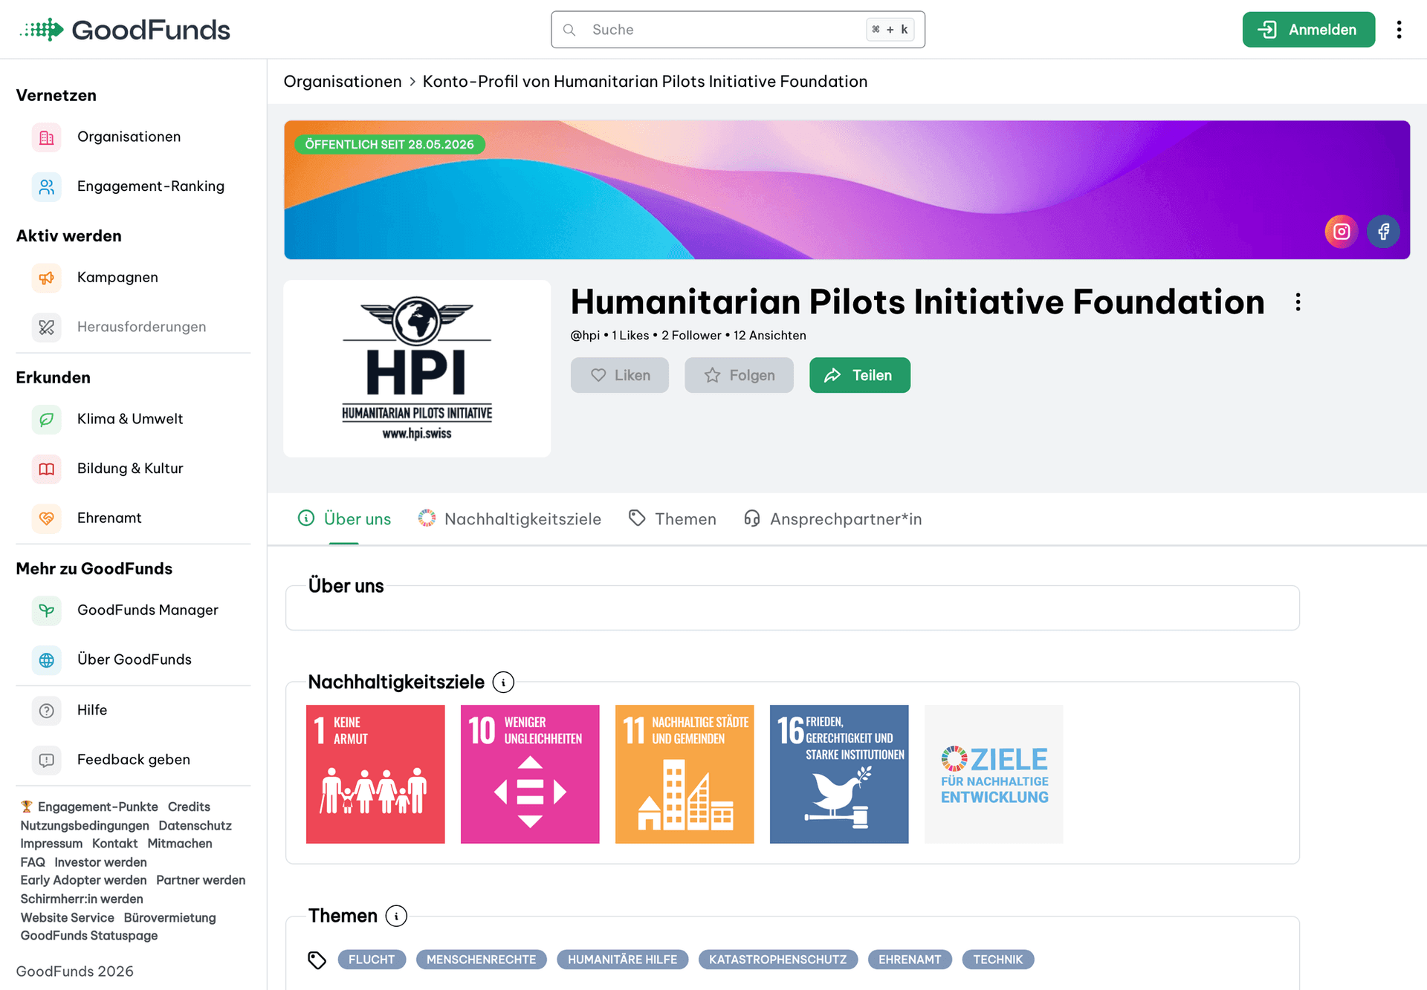
Task: Click the trophy icon beside Engagement-Punkte
Action: tap(27, 807)
